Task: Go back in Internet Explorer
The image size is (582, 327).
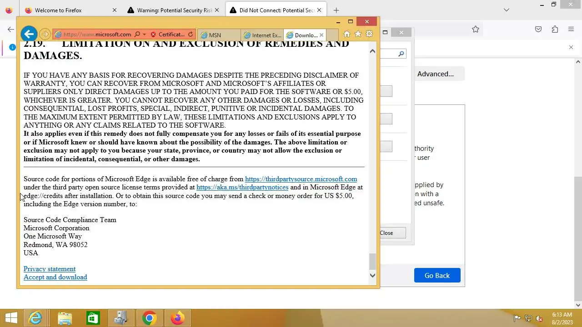Action: coord(29,34)
